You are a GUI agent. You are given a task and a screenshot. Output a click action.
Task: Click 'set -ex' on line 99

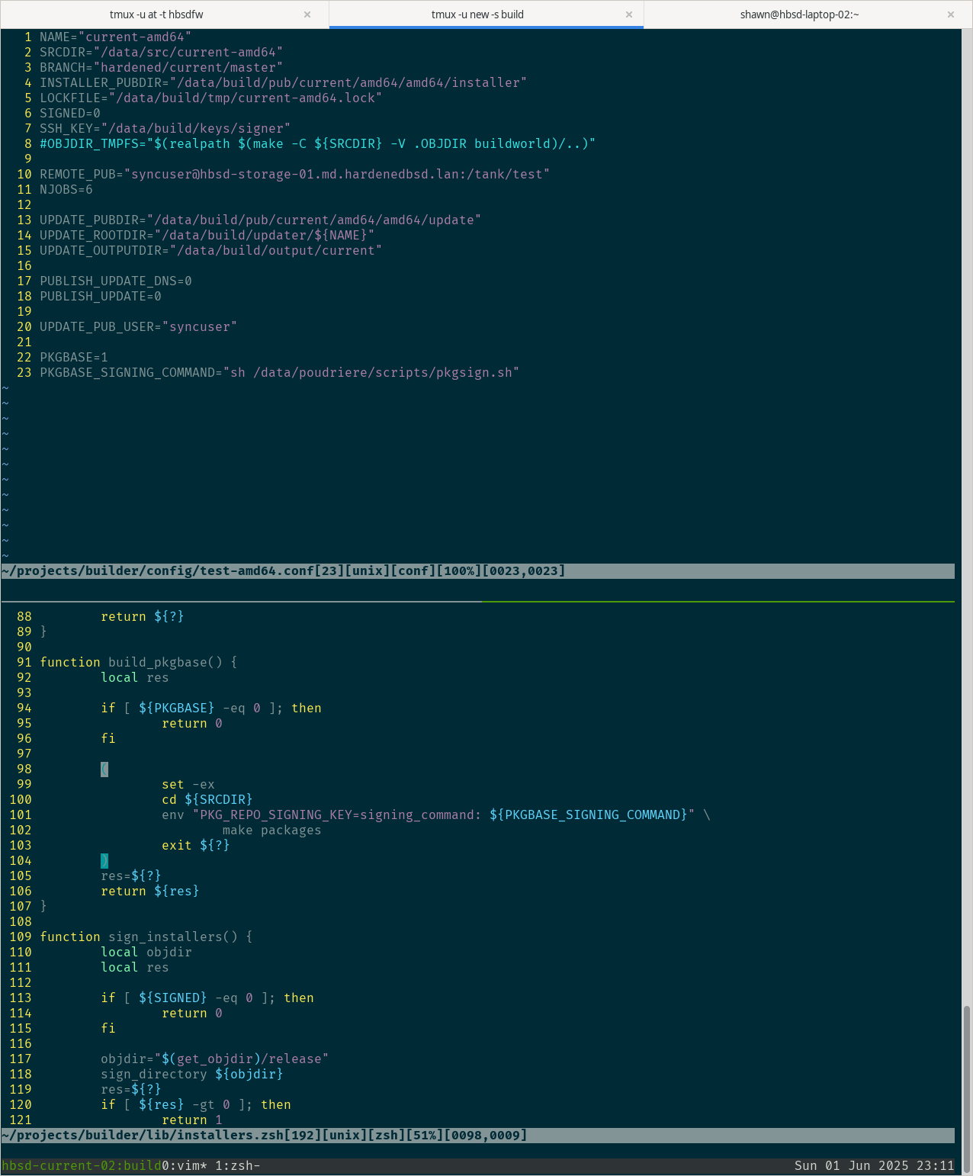(188, 784)
